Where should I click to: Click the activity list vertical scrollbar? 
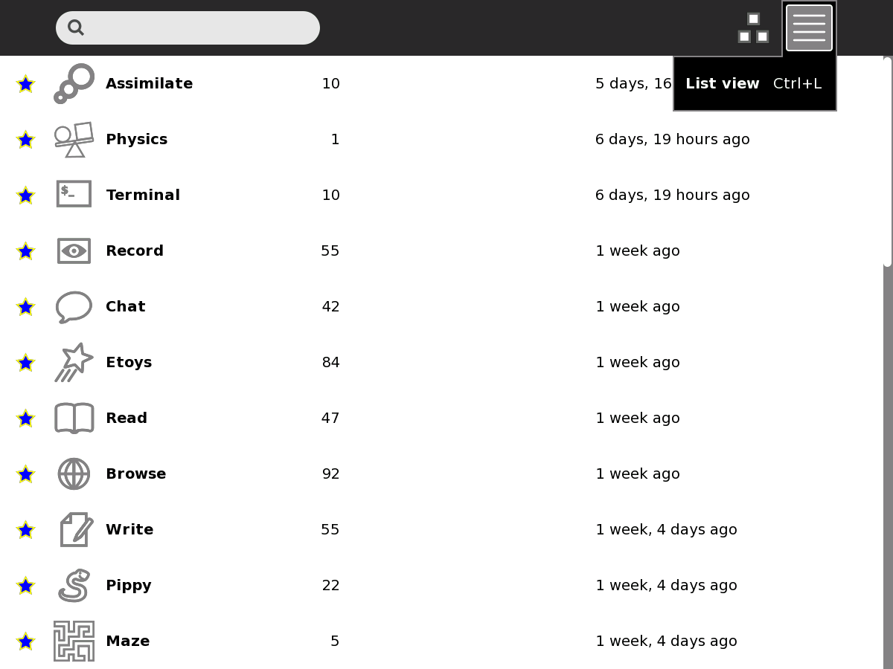click(887, 161)
